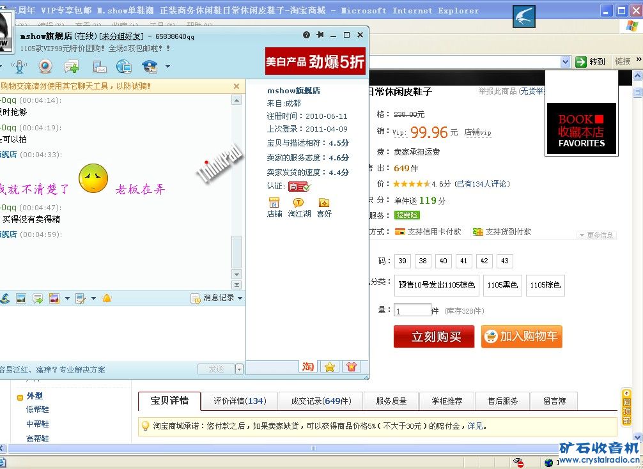This screenshot has width=643, height=469.
Task: Send a nudge with the bell icon
Action: coord(107,298)
